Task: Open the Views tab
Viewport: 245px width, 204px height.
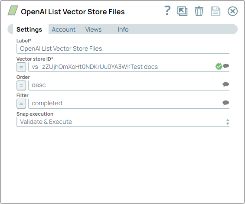Action: point(93,29)
